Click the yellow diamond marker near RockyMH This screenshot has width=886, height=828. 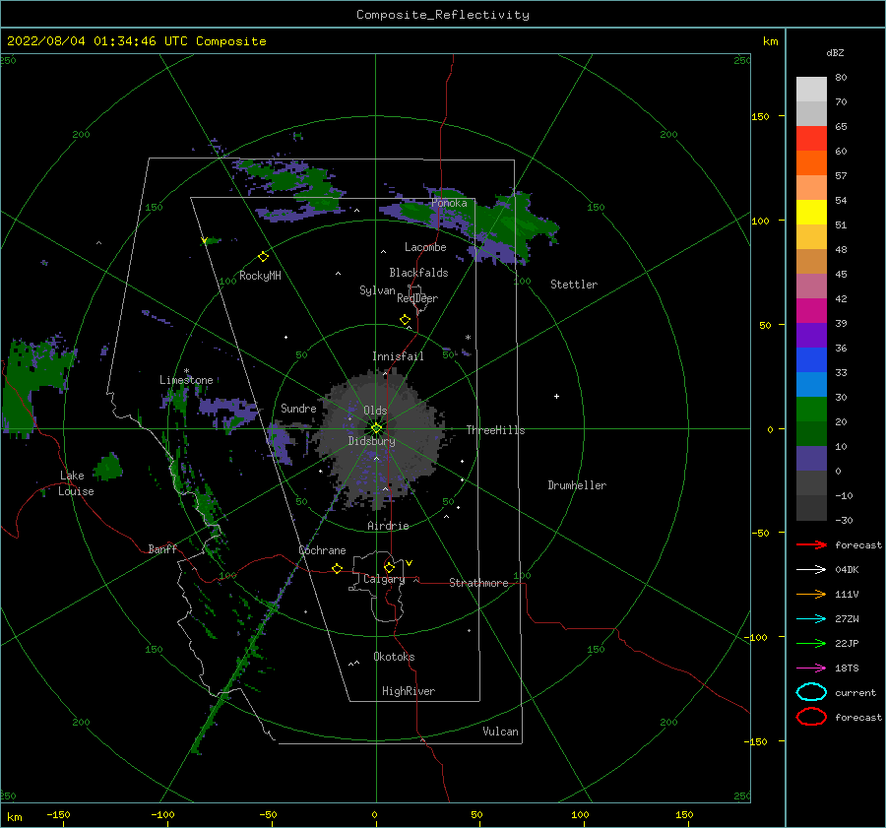[x=263, y=257]
